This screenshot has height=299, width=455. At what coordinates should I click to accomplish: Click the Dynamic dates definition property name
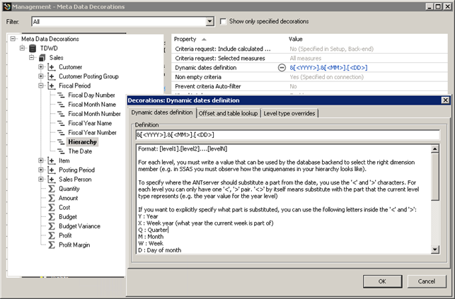click(x=206, y=68)
